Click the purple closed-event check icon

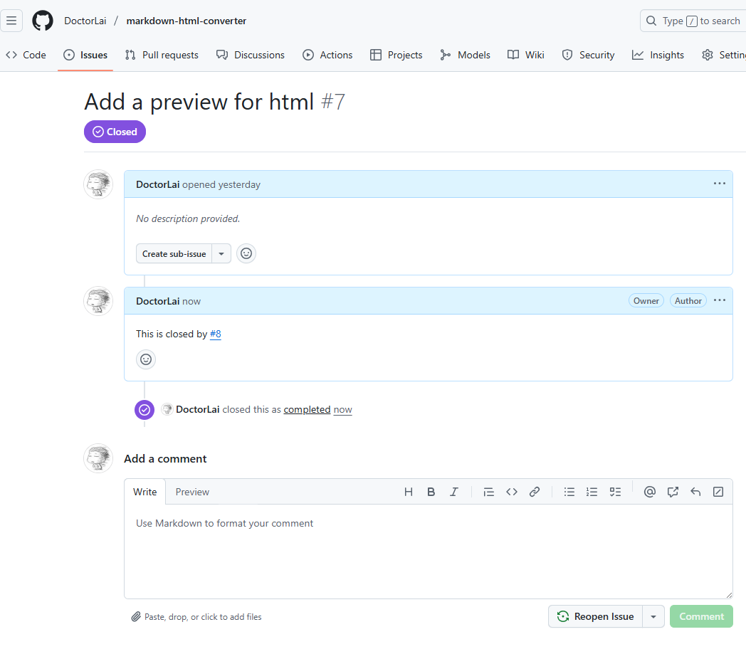(x=145, y=409)
